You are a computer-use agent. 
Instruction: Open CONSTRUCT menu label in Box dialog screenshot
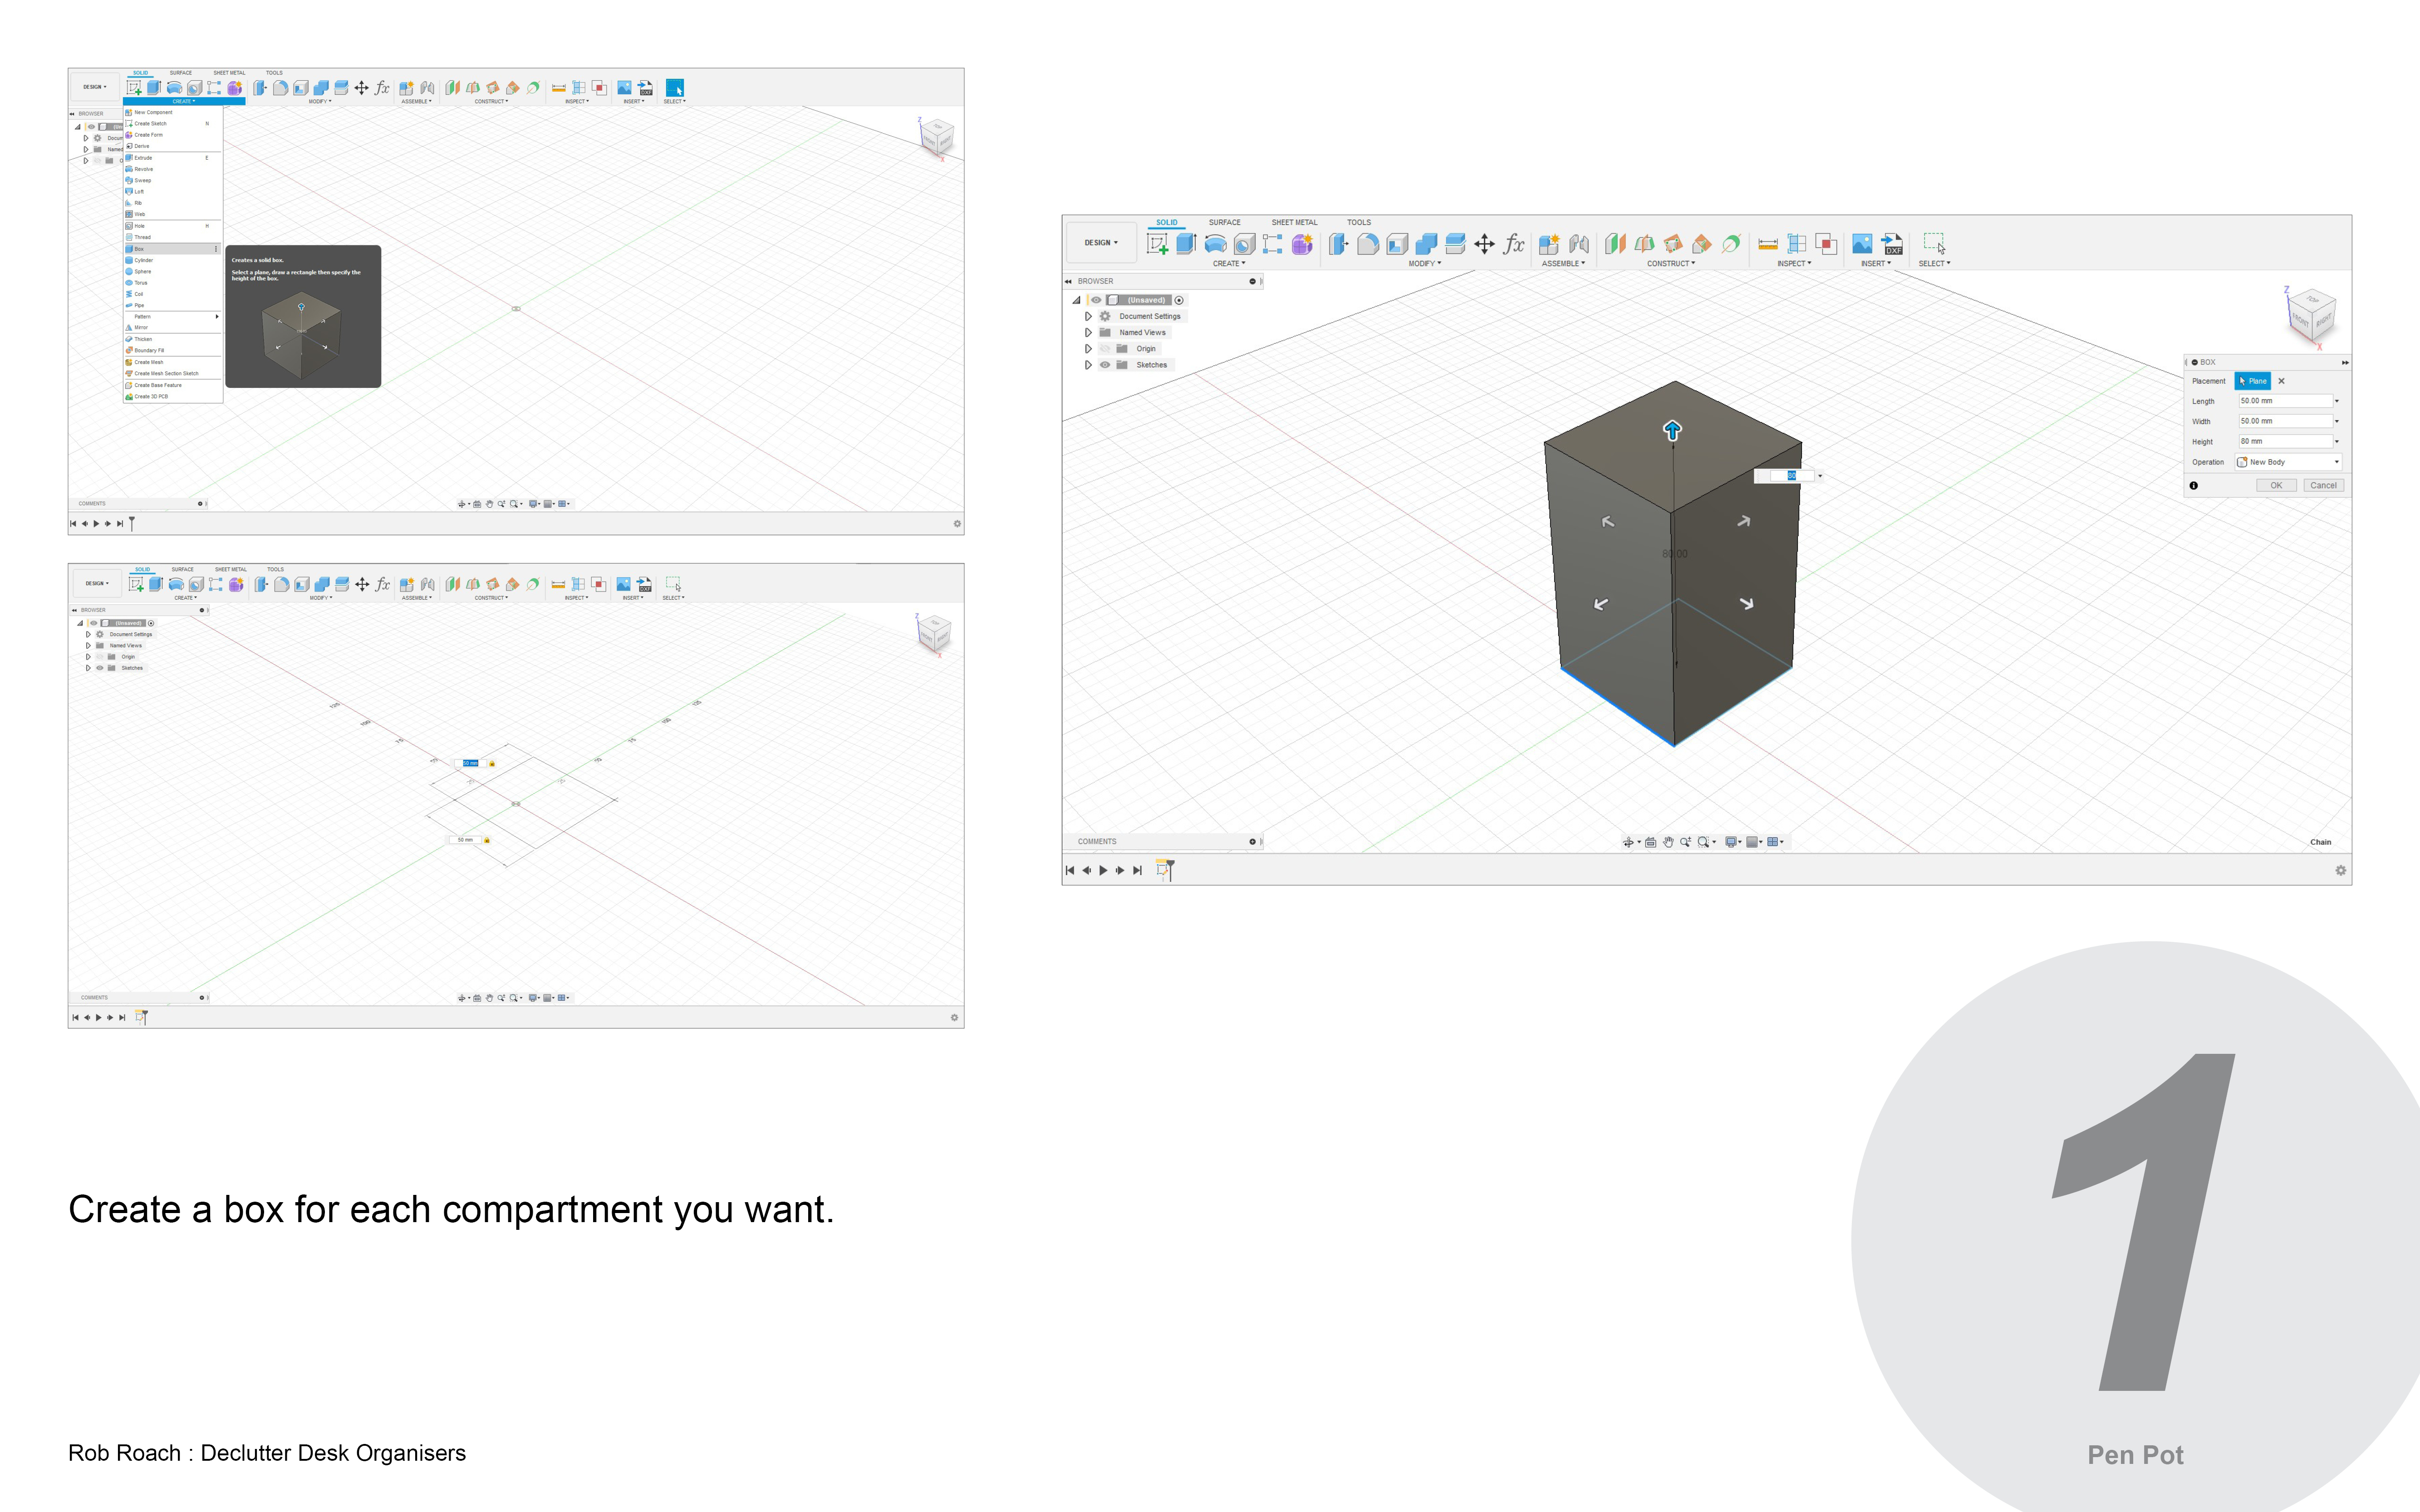1671,264
